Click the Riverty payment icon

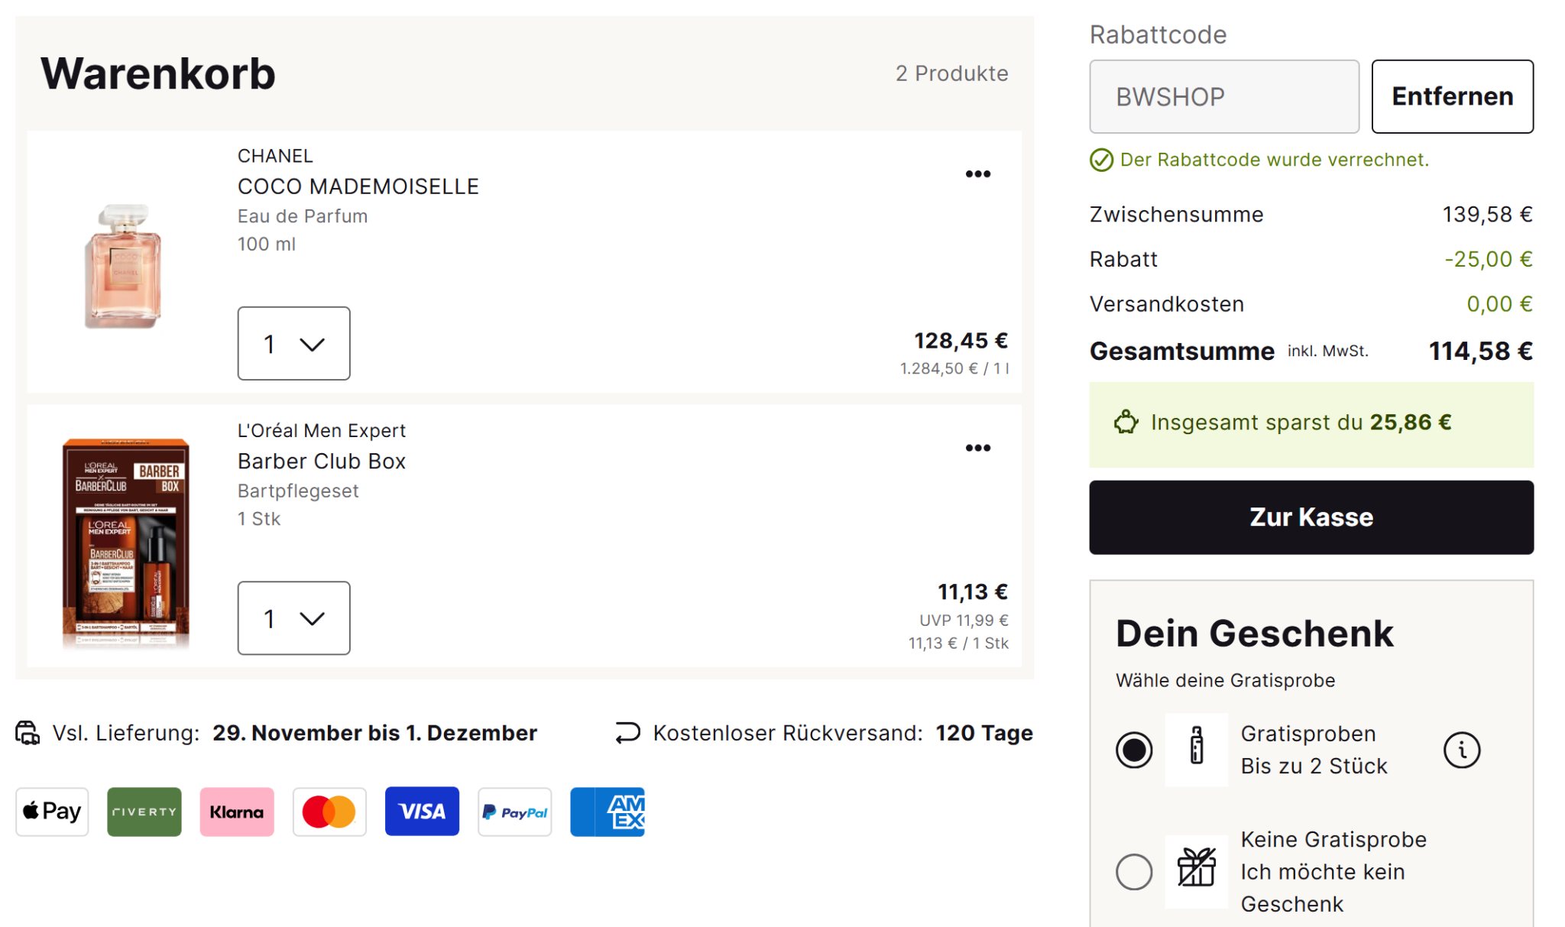click(144, 812)
